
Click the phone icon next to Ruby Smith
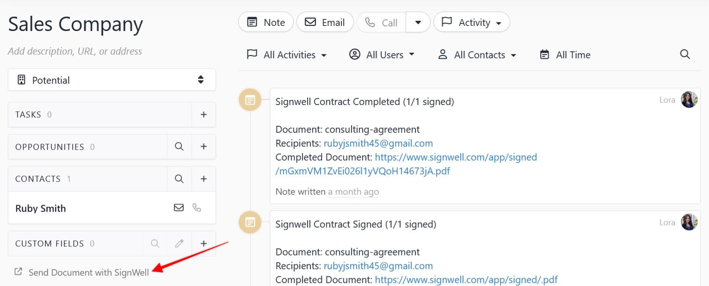pyautogui.click(x=197, y=208)
